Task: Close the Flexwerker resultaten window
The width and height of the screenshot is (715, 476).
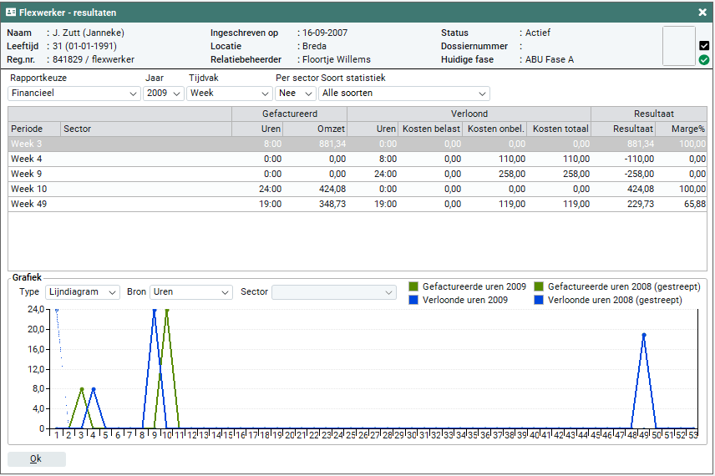Action: (x=702, y=13)
